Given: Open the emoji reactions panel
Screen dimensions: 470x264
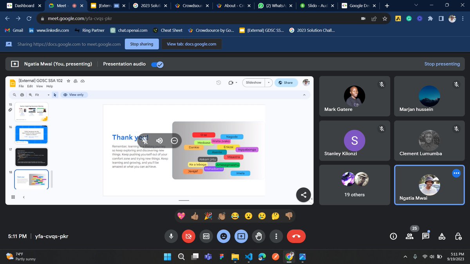Looking at the screenshot, I should [x=224, y=236].
